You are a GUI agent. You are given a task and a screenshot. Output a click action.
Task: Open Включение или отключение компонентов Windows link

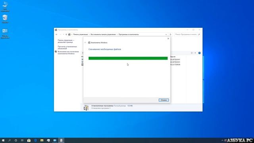pyautogui.click(x=68, y=52)
